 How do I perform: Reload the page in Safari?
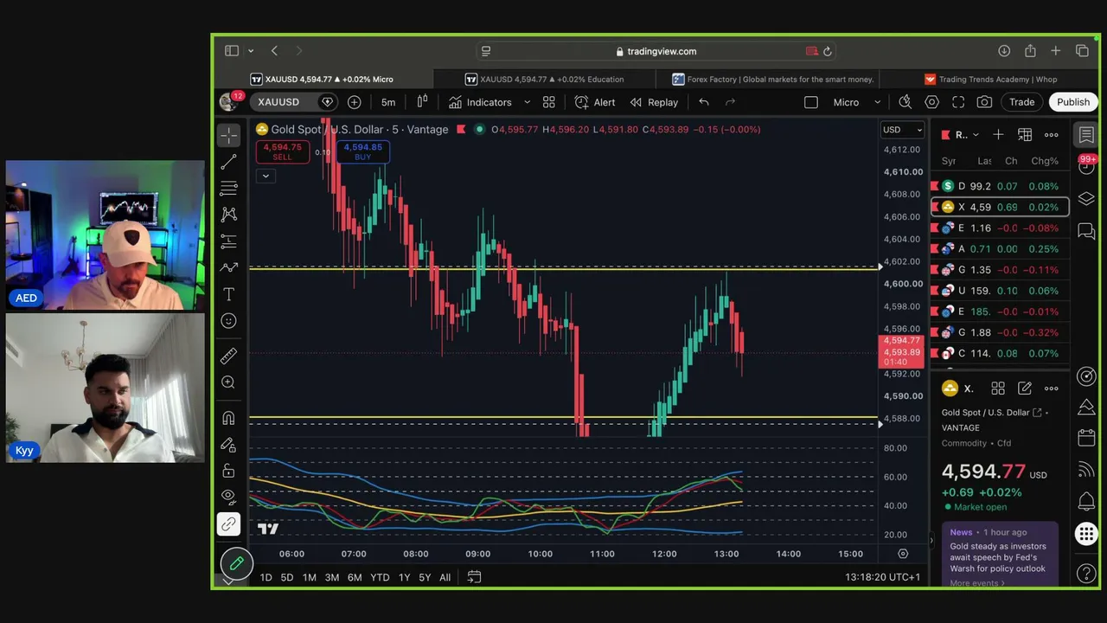tap(827, 51)
